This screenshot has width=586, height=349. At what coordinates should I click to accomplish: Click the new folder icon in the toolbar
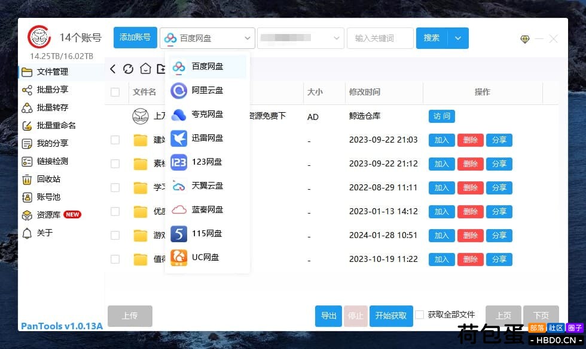point(161,69)
